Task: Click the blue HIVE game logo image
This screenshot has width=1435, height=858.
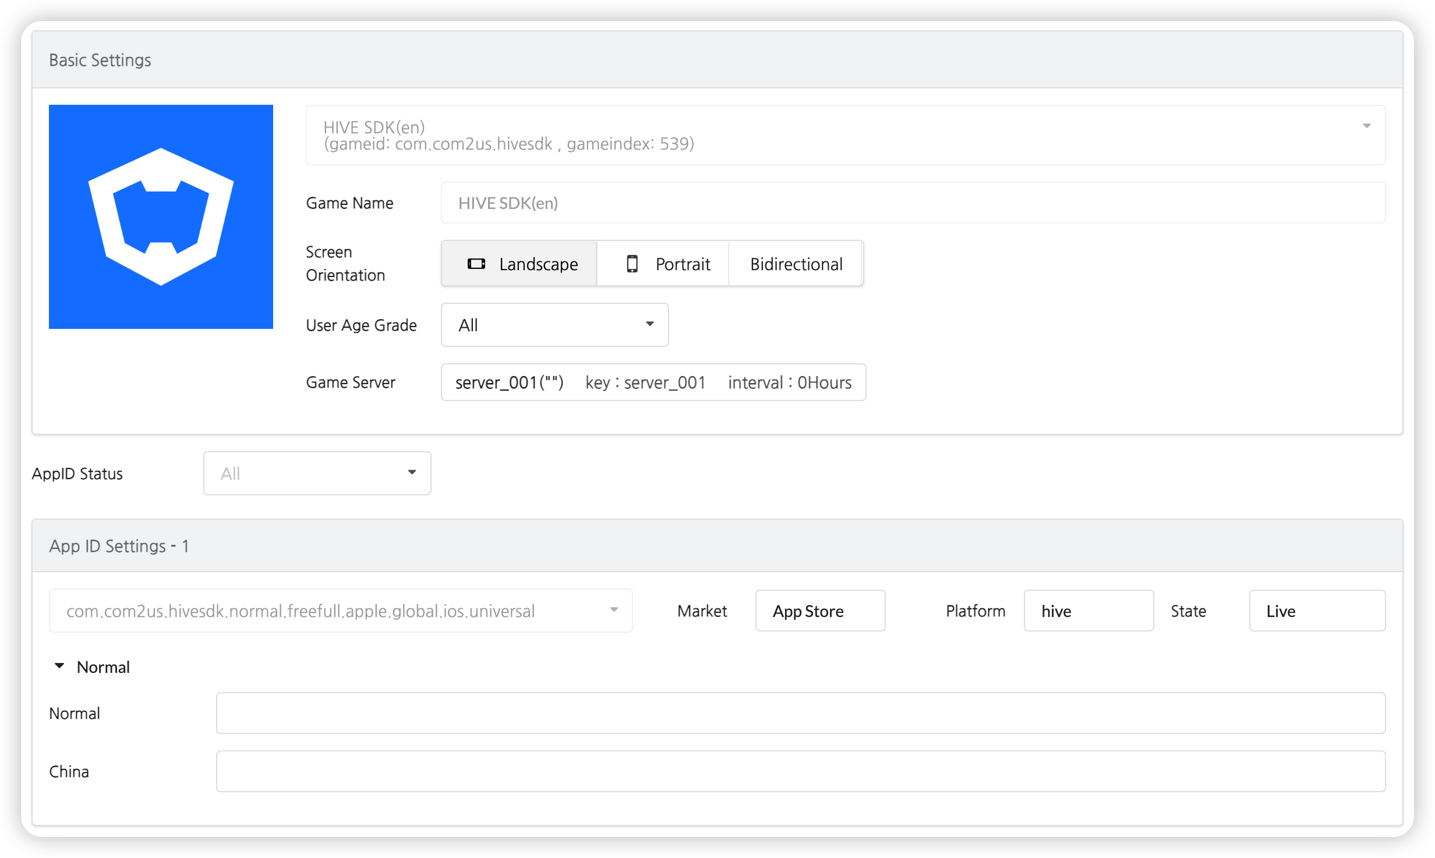Action: tap(161, 217)
